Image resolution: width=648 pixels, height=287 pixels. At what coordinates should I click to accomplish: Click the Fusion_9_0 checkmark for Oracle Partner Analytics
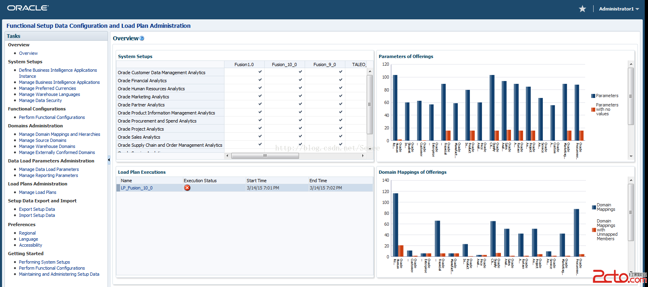341,104
